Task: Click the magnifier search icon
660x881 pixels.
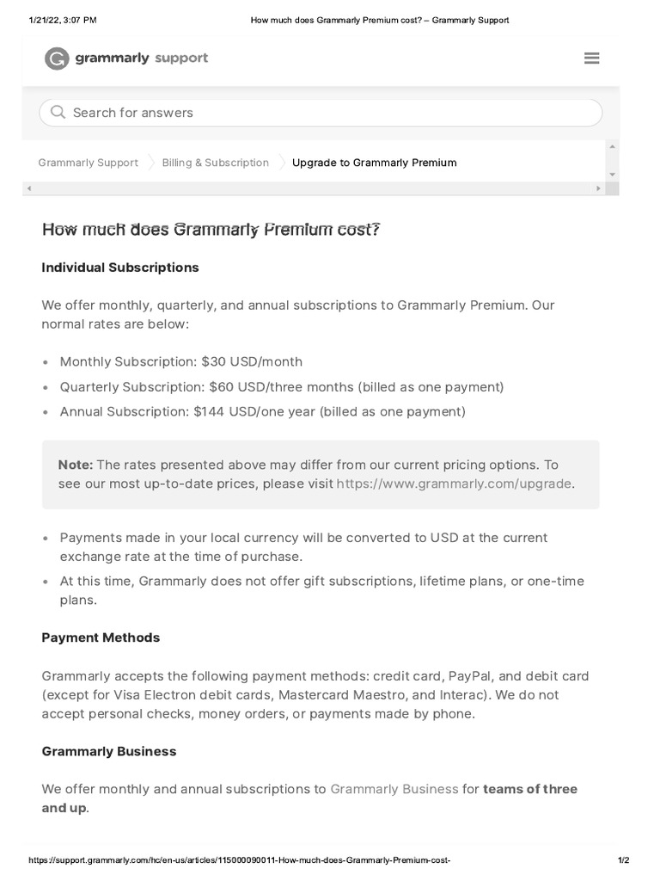Action: click(x=58, y=112)
